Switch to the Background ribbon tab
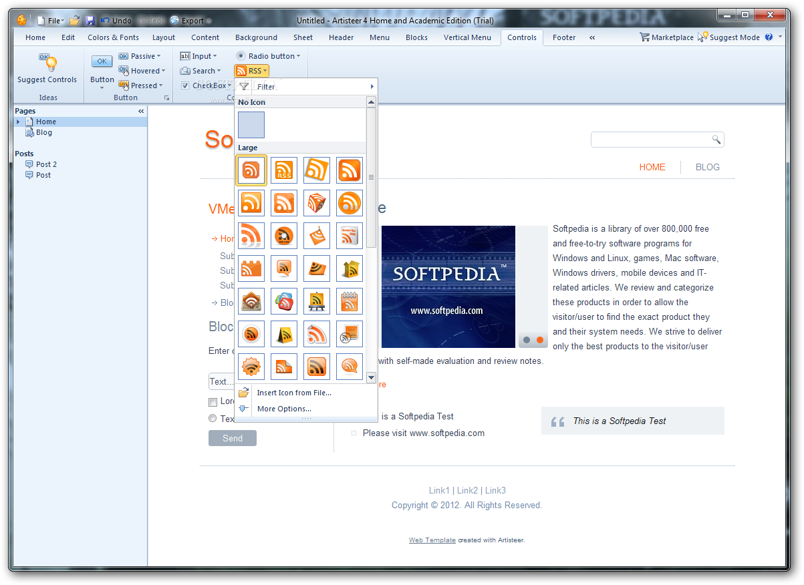804x585 pixels. coord(256,37)
